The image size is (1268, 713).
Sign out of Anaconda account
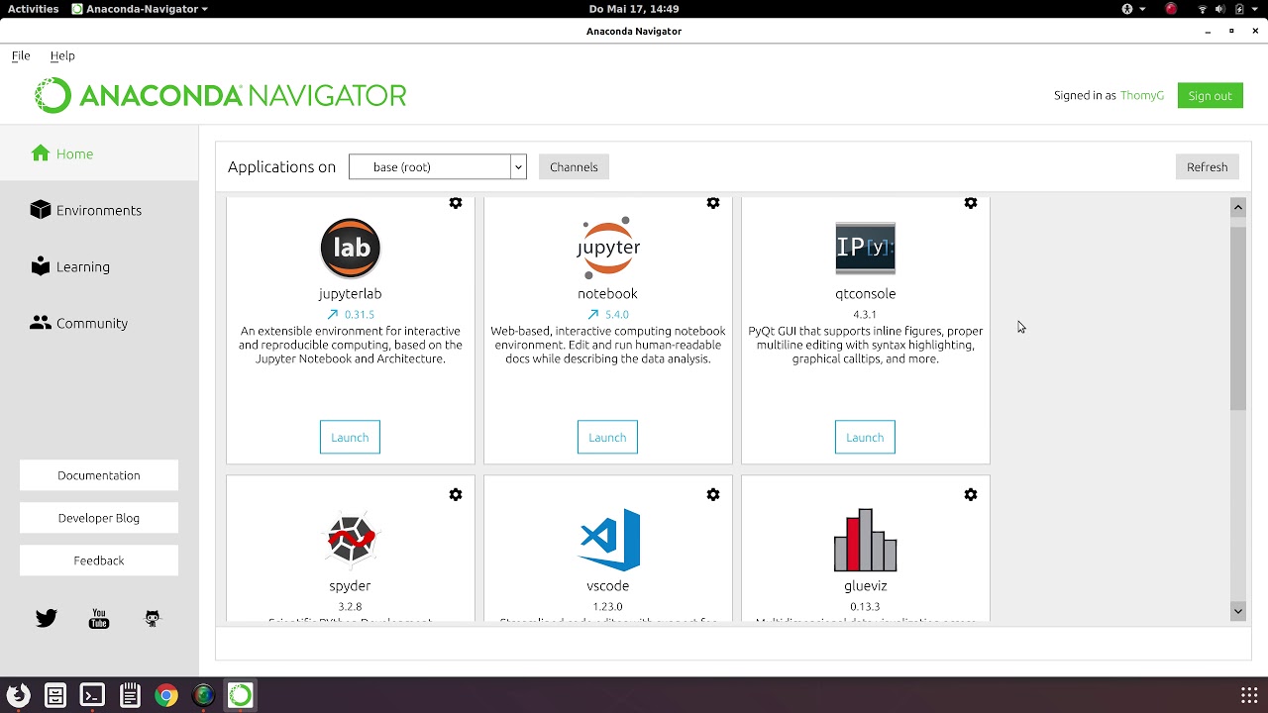[1210, 96]
